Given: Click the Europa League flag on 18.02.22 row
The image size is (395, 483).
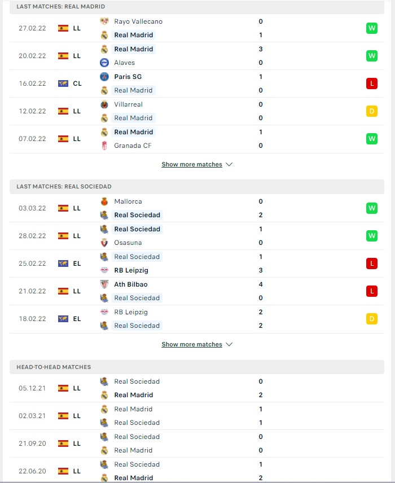Looking at the screenshot, I should [x=63, y=319].
